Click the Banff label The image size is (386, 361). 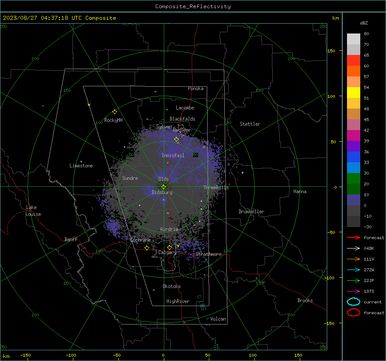coord(71,240)
